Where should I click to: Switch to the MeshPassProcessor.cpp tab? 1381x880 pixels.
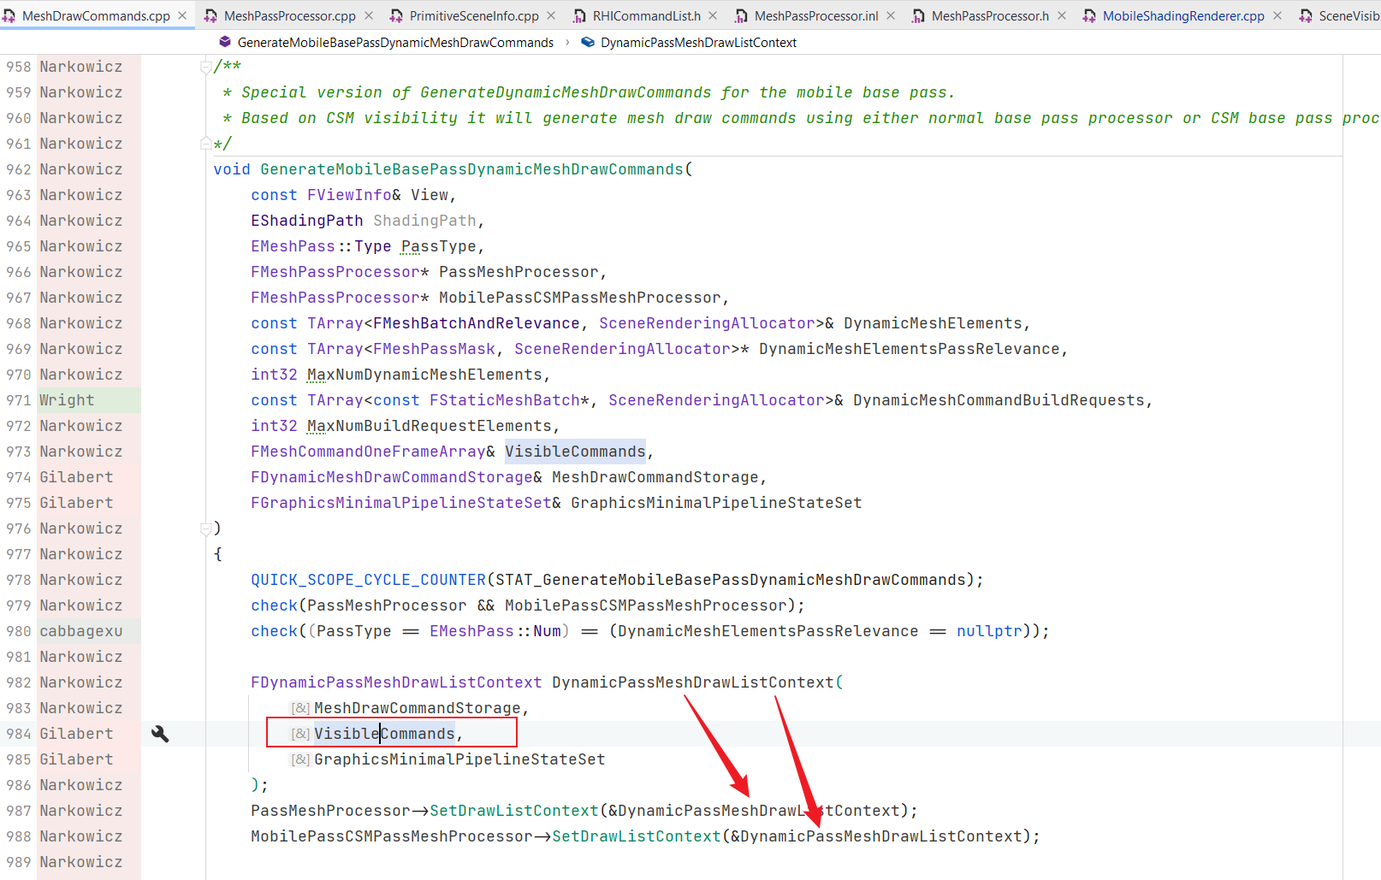click(x=290, y=16)
